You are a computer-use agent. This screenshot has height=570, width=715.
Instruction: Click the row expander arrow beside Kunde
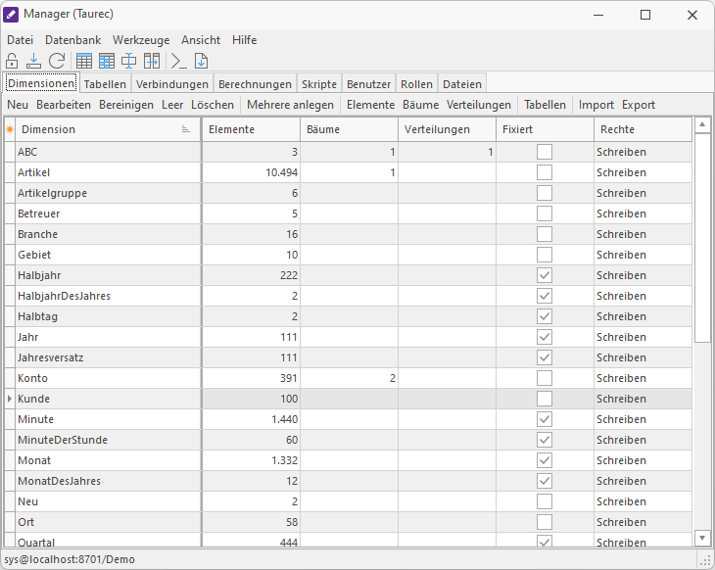tap(10, 399)
